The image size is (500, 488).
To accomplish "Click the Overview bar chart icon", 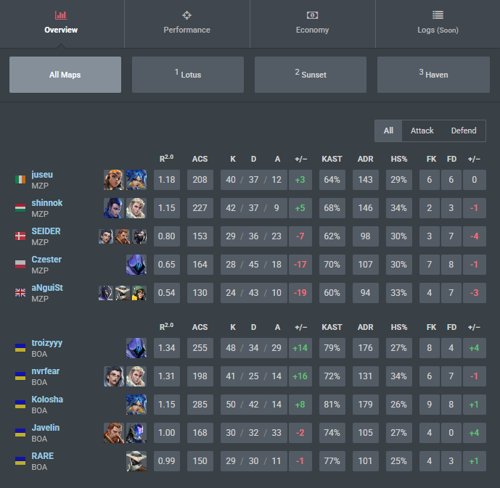I will click(x=61, y=15).
